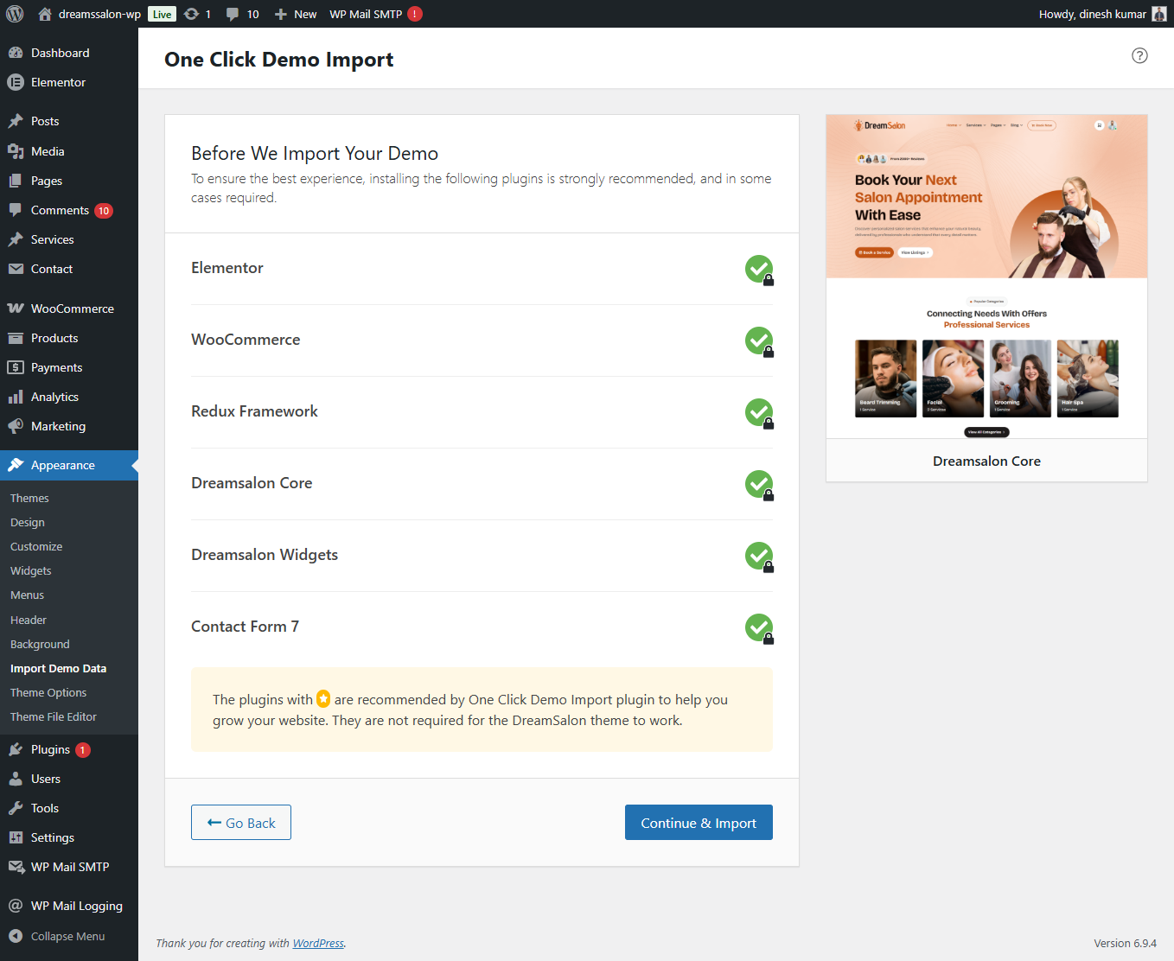The height and width of the screenshot is (961, 1174).
Task: Open the Themes submenu item
Action: point(29,498)
